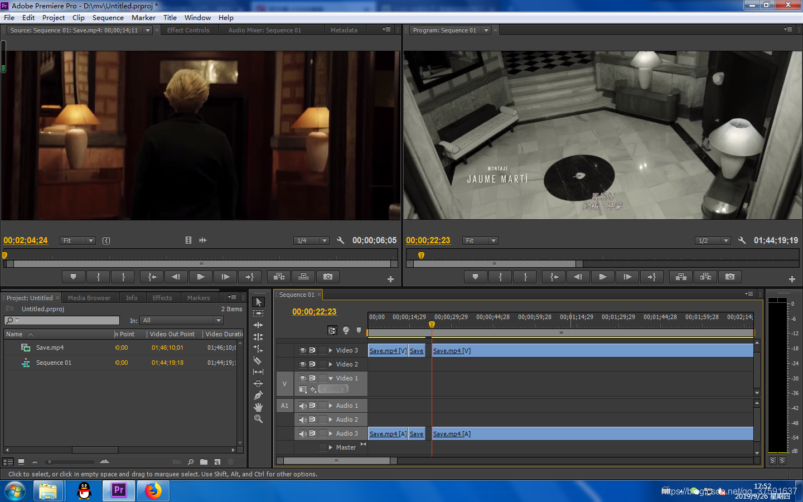
Task: Click the Insert button in Source monitor
Action: pos(279,277)
